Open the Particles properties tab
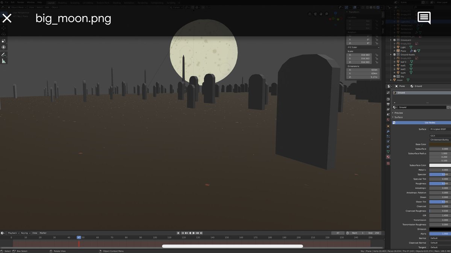The height and width of the screenshot is (253, 451). [388, 137]
